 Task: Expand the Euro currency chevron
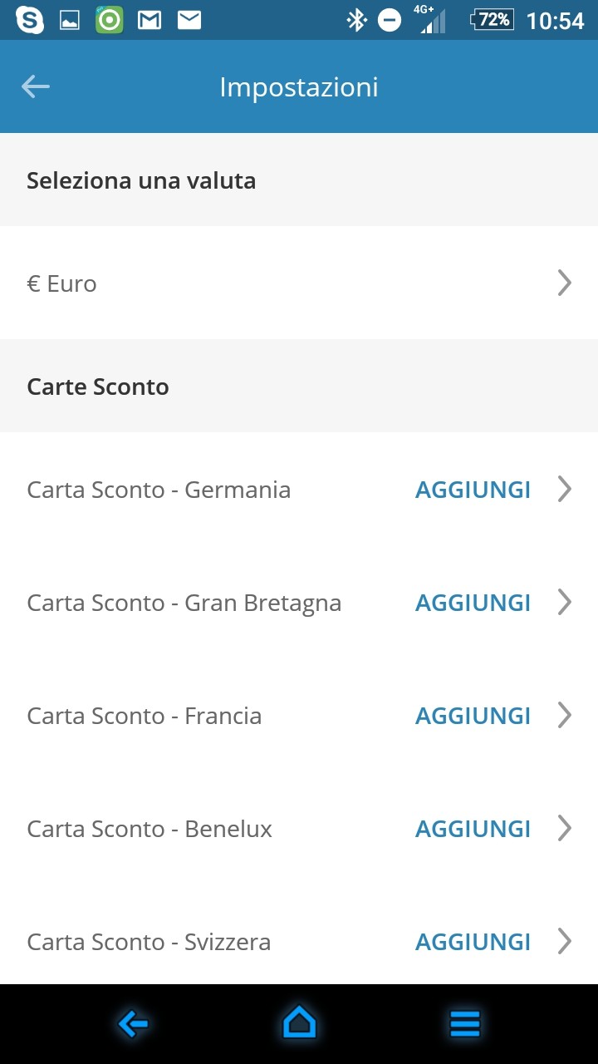coord(565,283)
